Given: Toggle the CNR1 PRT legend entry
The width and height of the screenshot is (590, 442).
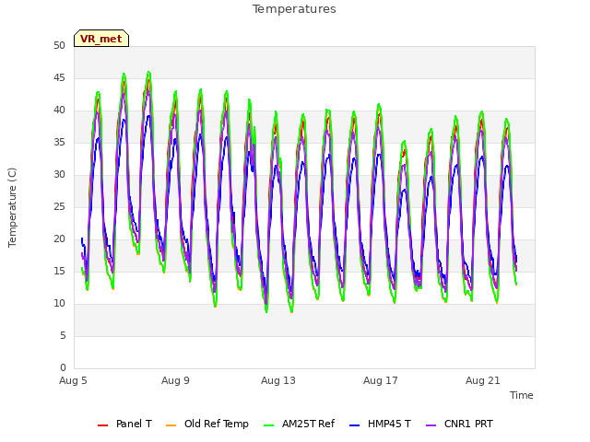Looking at the screenshot, I should (459, 424).
